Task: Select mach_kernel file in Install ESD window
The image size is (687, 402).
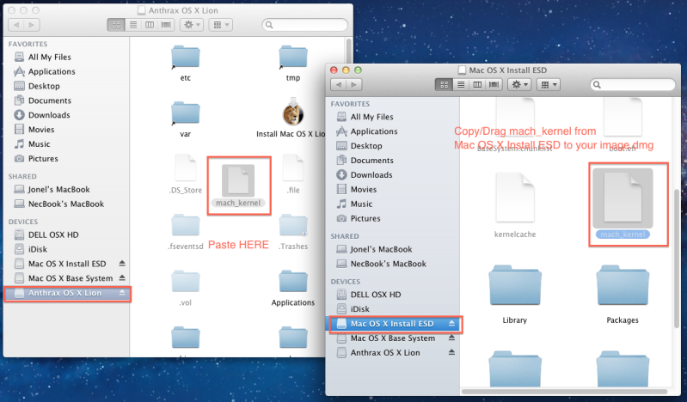Action: click(x=623, y=204)
